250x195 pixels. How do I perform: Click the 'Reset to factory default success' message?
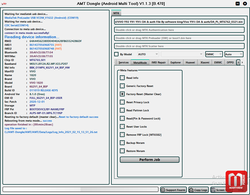point(79,117)
